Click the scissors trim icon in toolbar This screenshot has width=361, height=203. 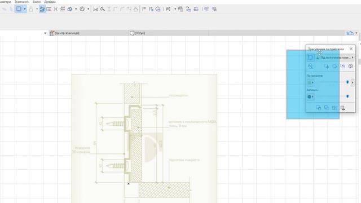(x=96, y=9)
